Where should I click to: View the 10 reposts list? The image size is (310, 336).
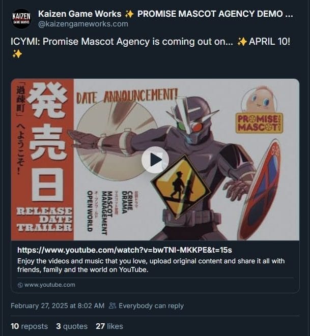pos(29,326)
